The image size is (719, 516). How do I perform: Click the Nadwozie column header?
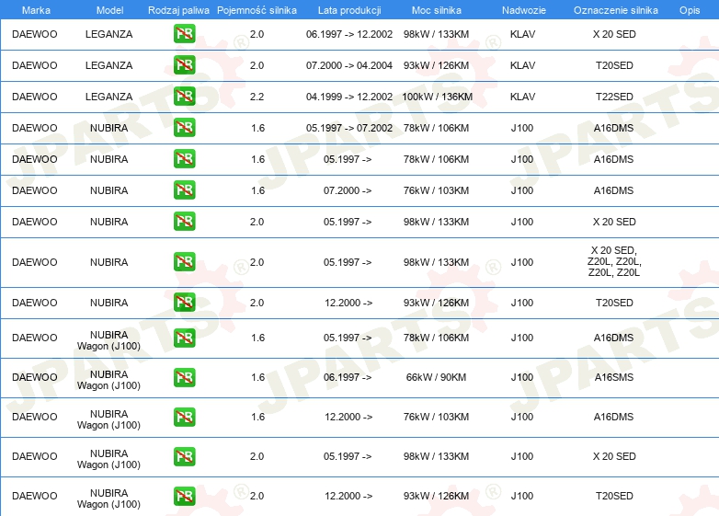(521, 9)
